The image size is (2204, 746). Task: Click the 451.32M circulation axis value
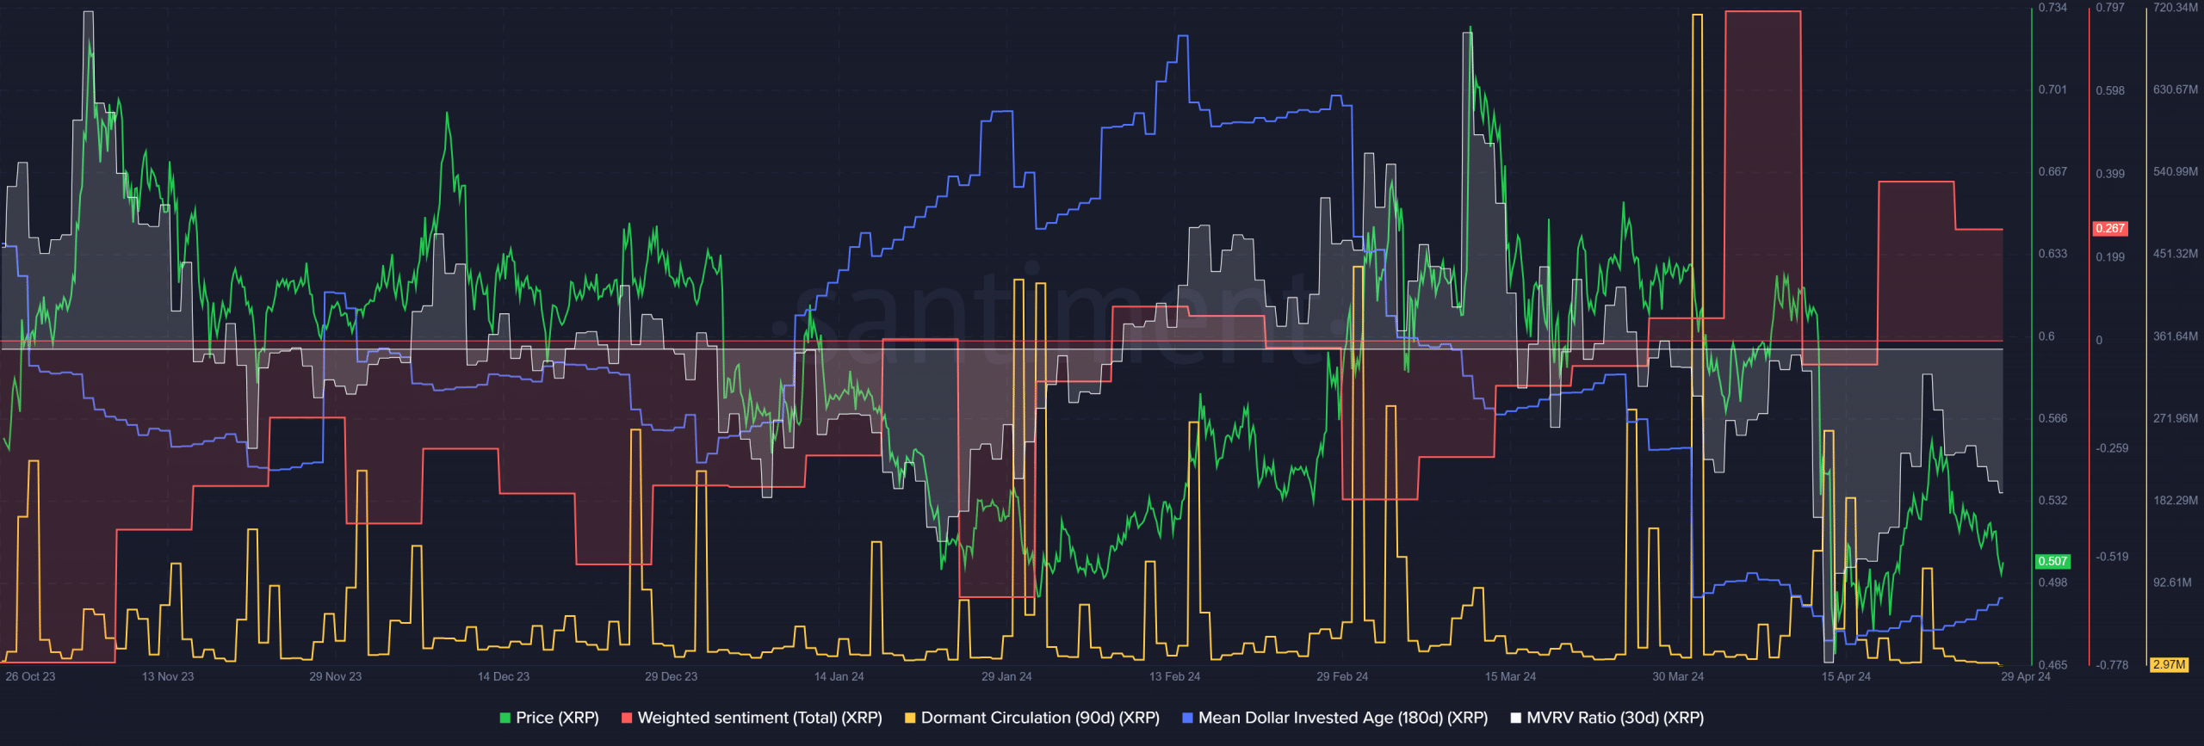(2176, 254)
